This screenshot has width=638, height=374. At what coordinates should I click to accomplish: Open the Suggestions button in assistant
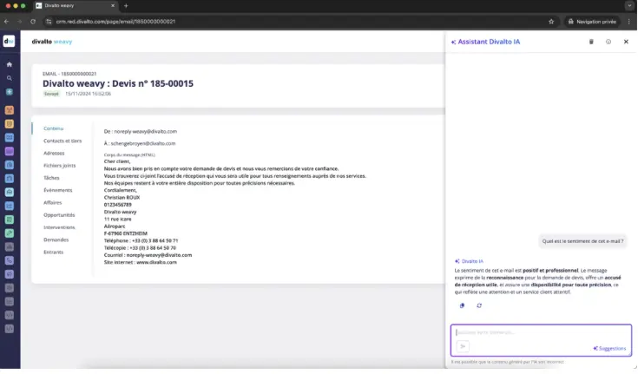click(609, 348)
